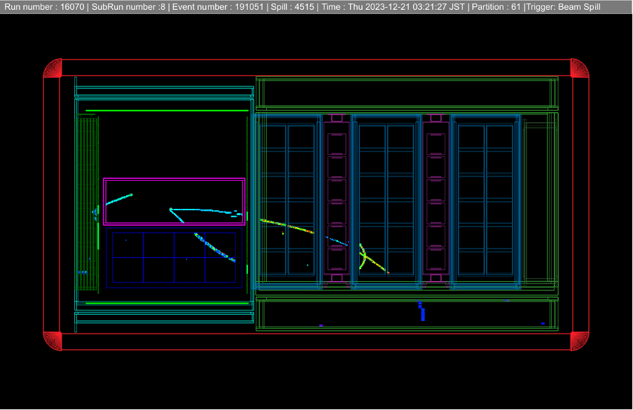This screenshot has height=410, width=633.
Task: Select the vertical blue hit cluster in the bottom green frame
Action: tap(422, 312)
